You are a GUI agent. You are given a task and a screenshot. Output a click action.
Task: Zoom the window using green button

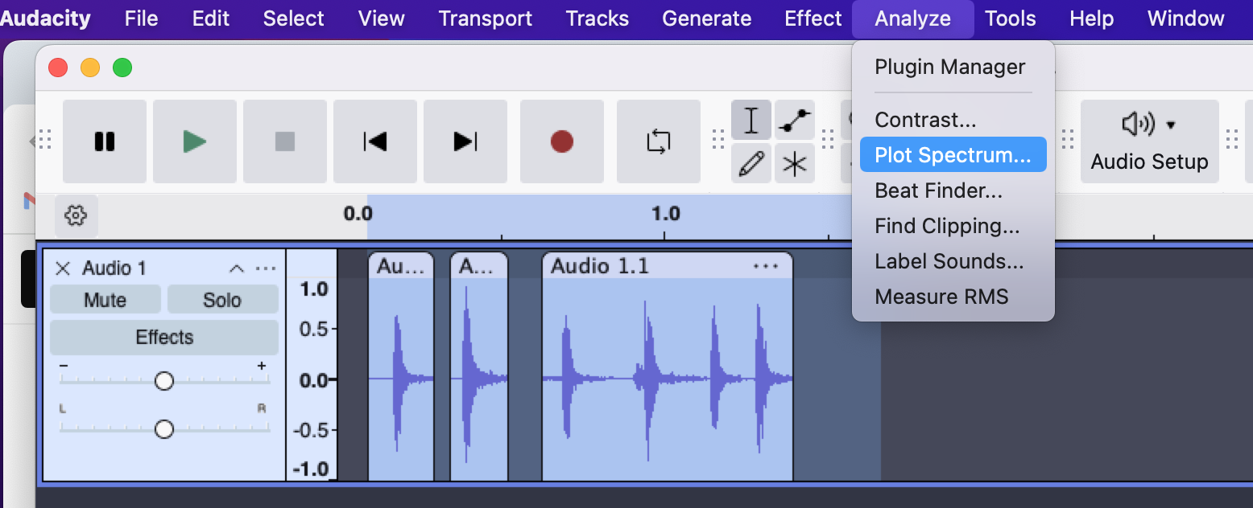tap(122, 68)
